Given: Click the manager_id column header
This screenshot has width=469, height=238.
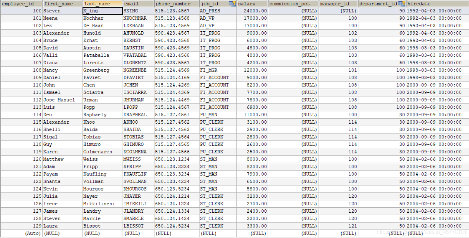Looking at the screenshot, I should coord(338,4).
